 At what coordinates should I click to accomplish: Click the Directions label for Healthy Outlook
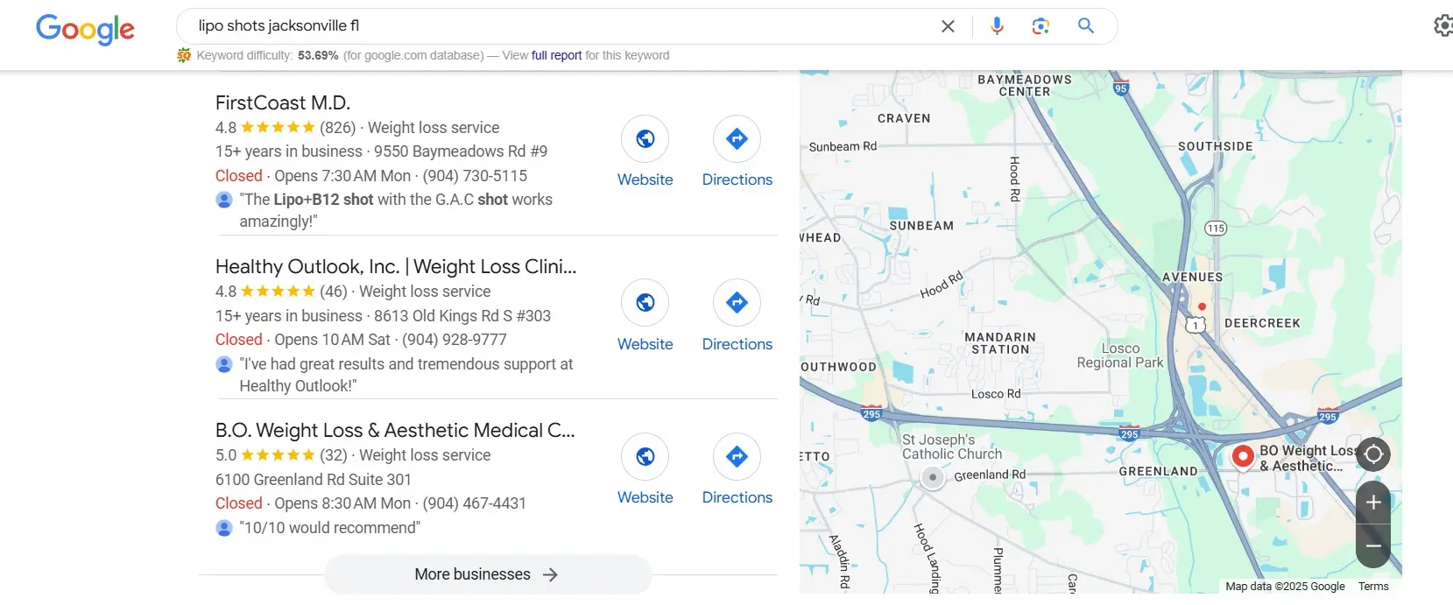tap(737, 344)
